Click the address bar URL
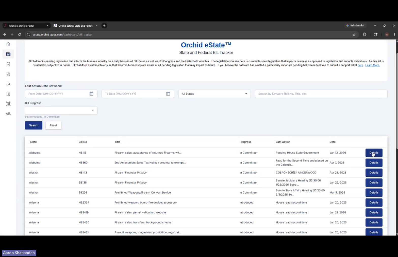 62,34
